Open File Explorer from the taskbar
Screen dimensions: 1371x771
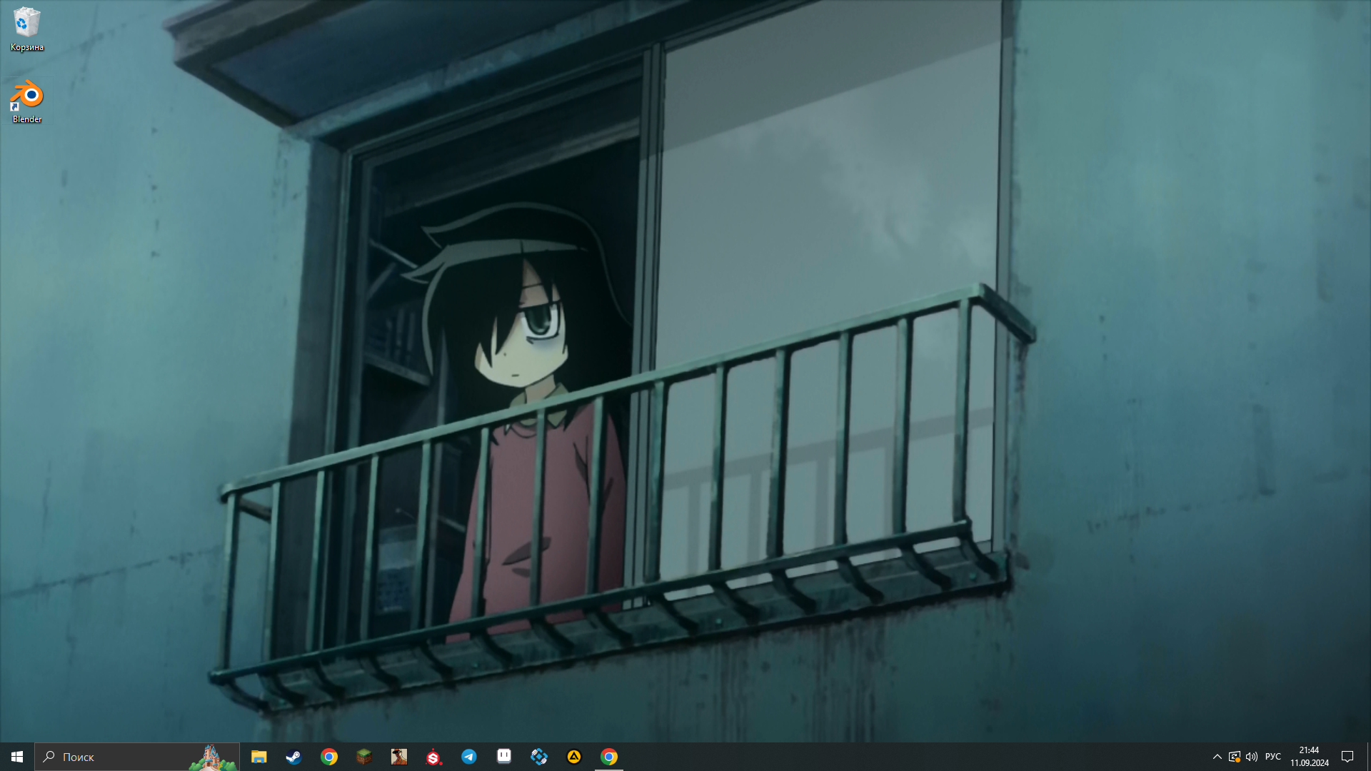[x=258, y=757]
